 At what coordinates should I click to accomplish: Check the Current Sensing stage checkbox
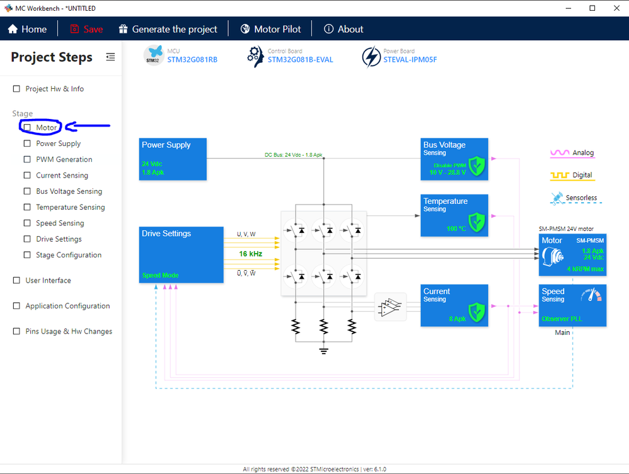pyautogui.click(x=27, y=175)
